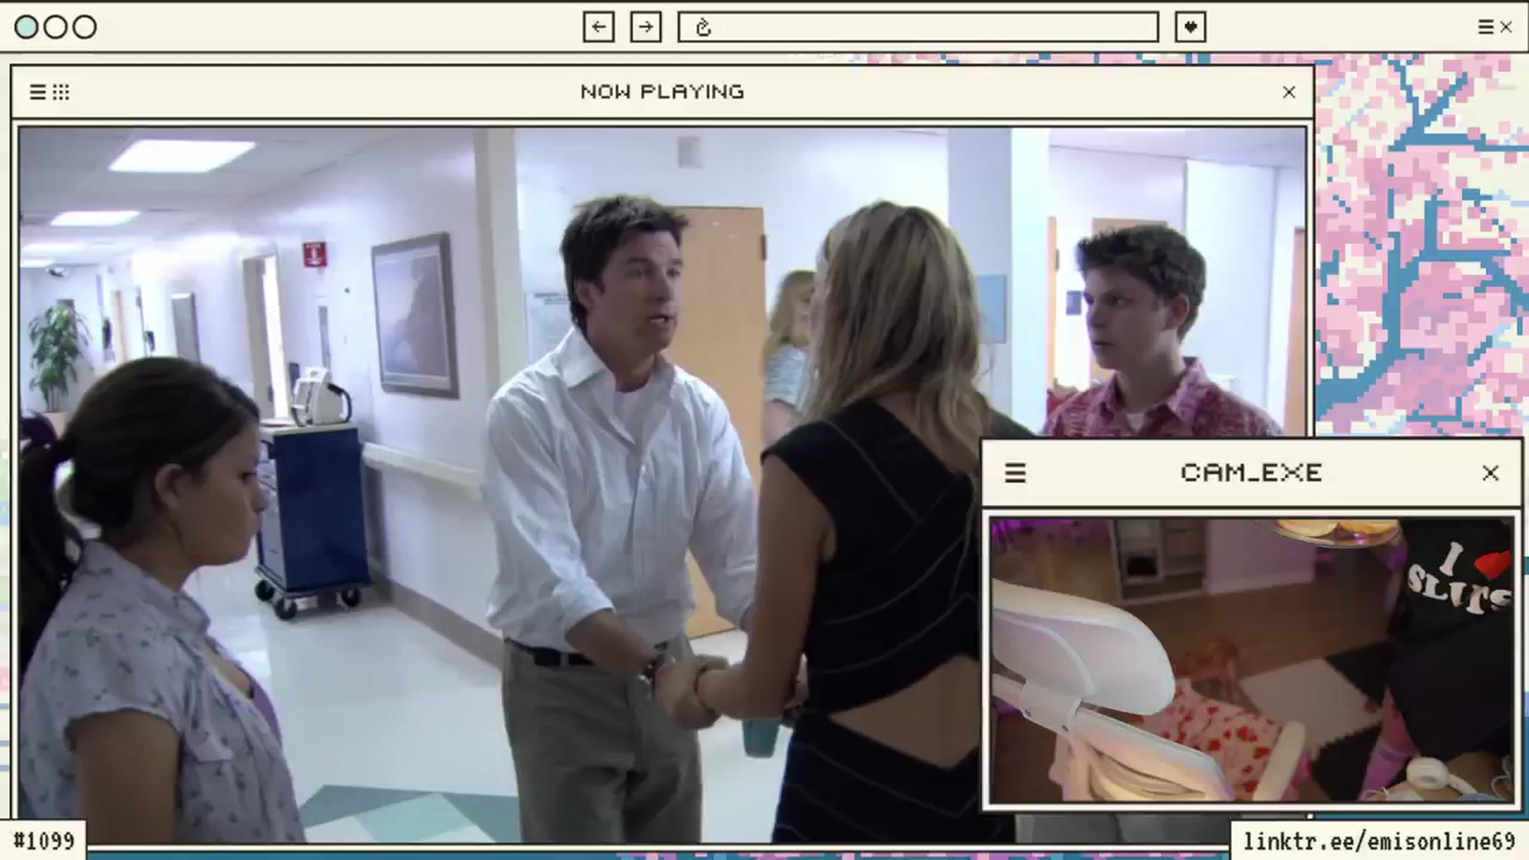
Task: Click the NOW PLAYING title text
Action: 663,92
